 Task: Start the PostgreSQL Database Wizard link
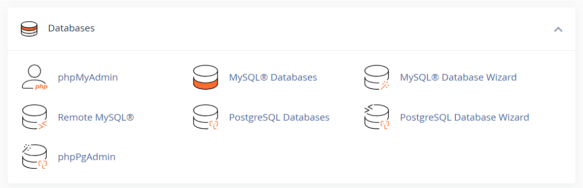click(x=464, y=118)
